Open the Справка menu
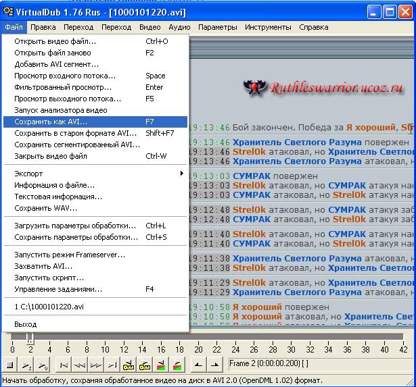This screenshot has height=387, width=416. point(314,27)
